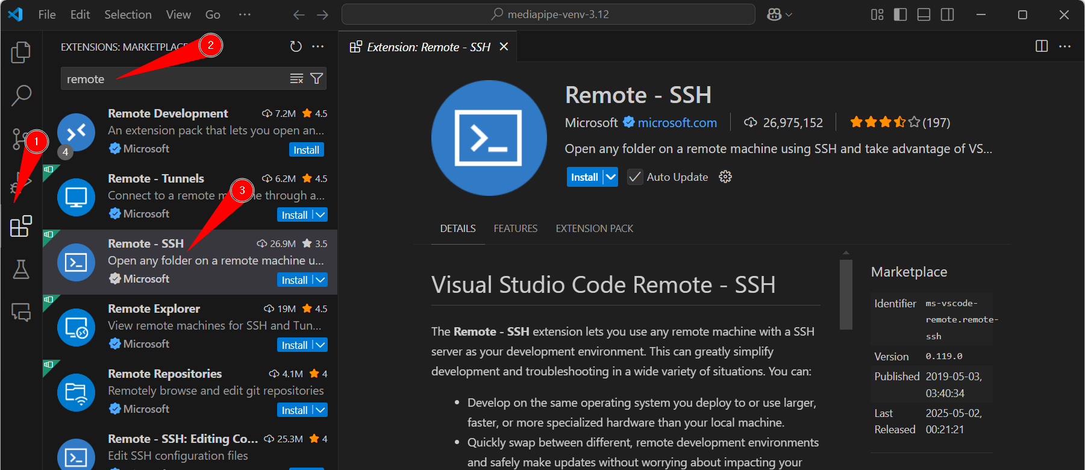Screen dimensions: 1085x470
Task: Open the Extensions view more actions menu
Action: (x=318, y=46)
